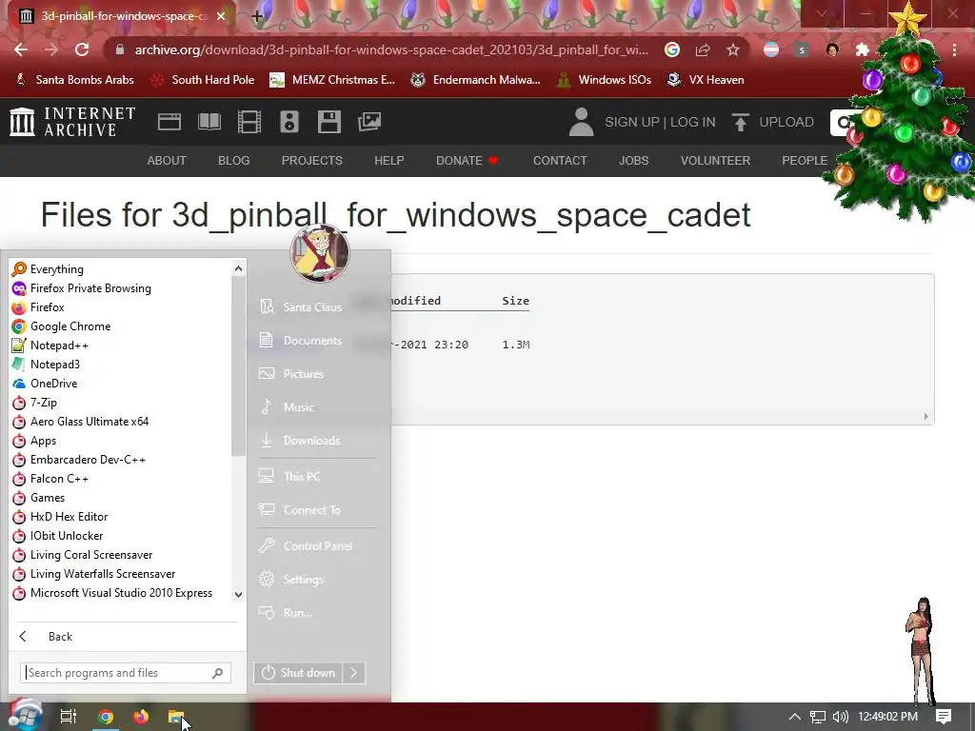Open Downloads in the start menu

click(311, 441)
